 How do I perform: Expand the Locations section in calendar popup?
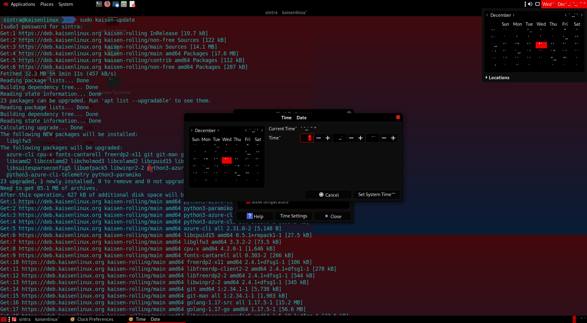[x=497, y=78]
